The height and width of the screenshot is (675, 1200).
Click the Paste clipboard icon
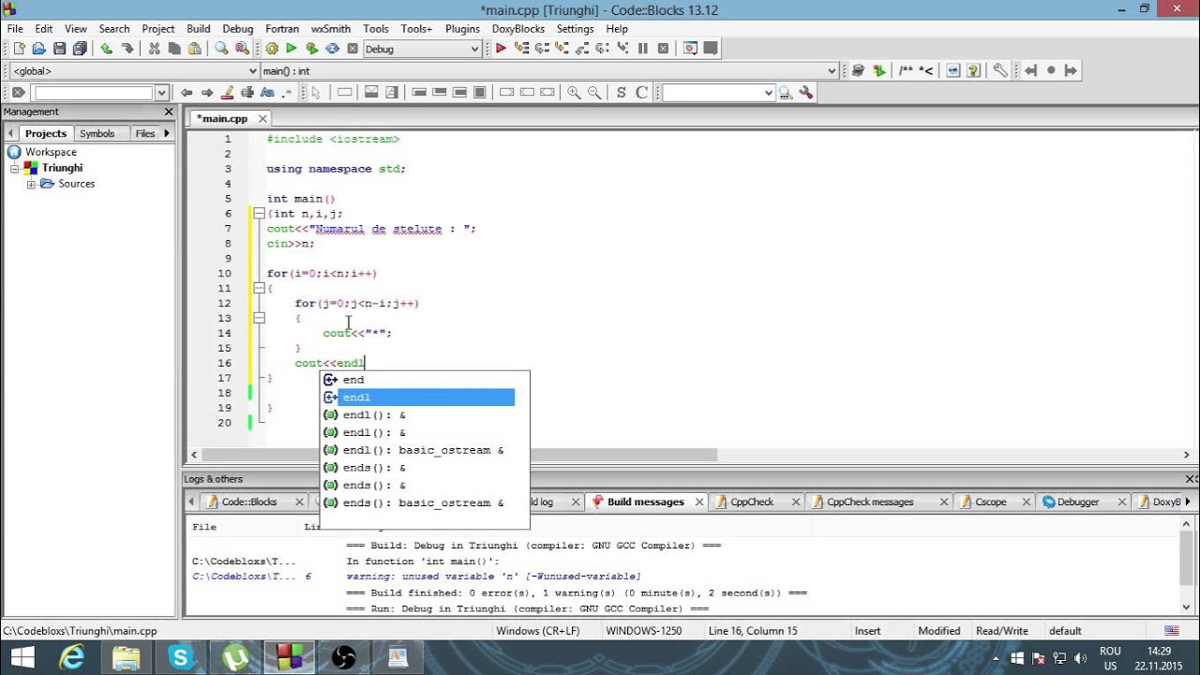[195, 49]
